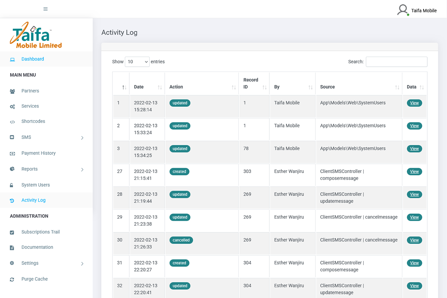
Task: Open the user profile icon top right
Action: (x=403, y=10)
